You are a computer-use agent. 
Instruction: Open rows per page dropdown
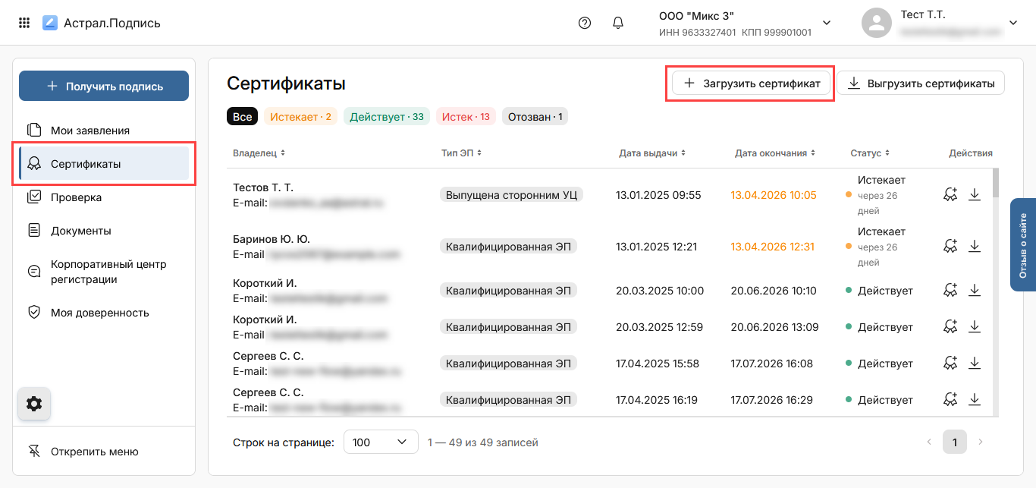point(381,442)
